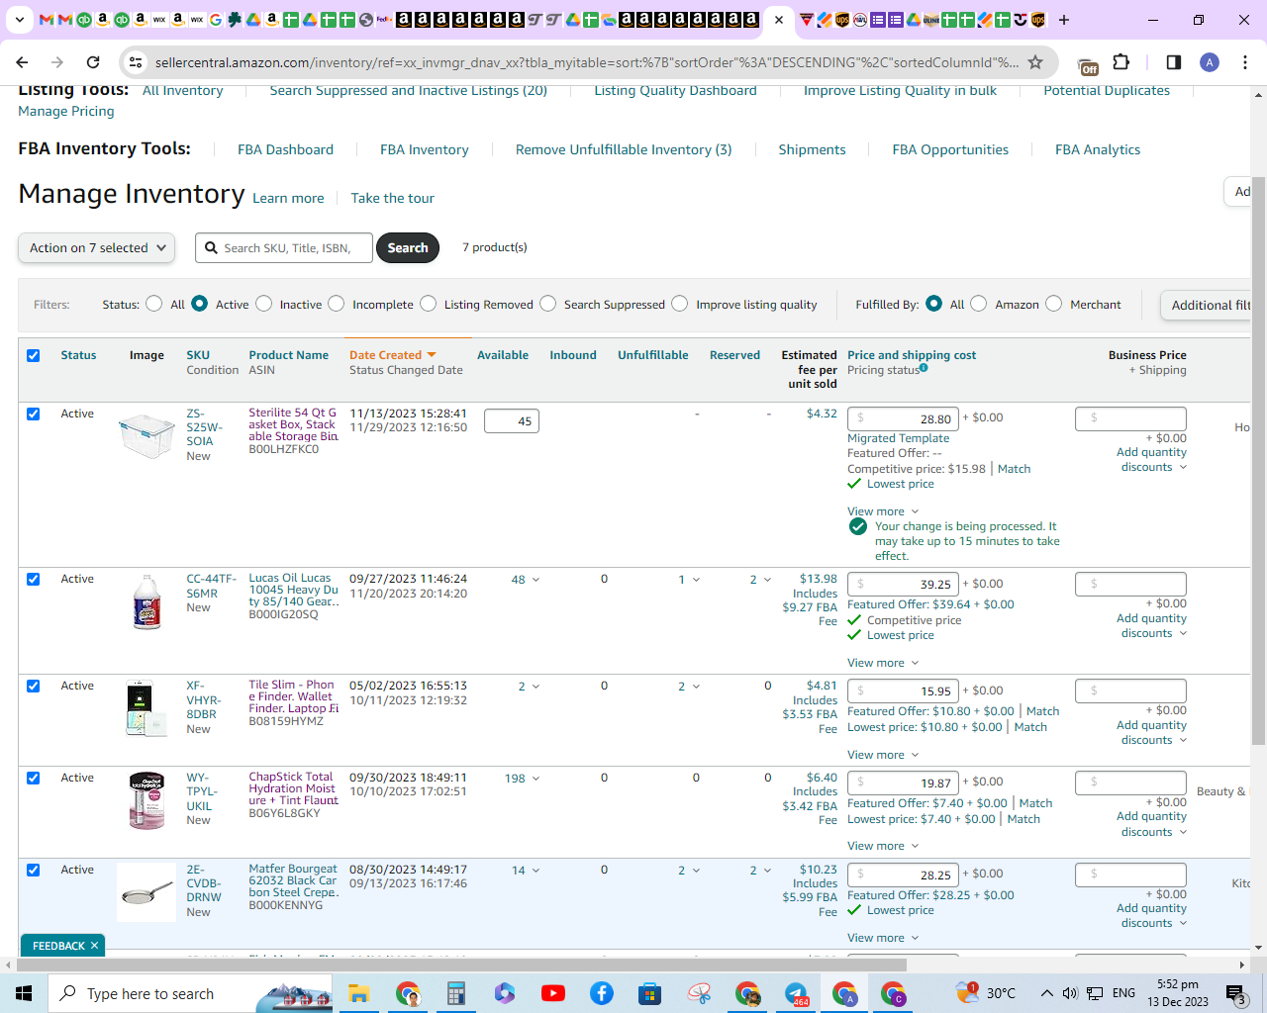Sort by the Date Created column
This screenshot has height=1013, width=1267.
(x=392, y=355)
